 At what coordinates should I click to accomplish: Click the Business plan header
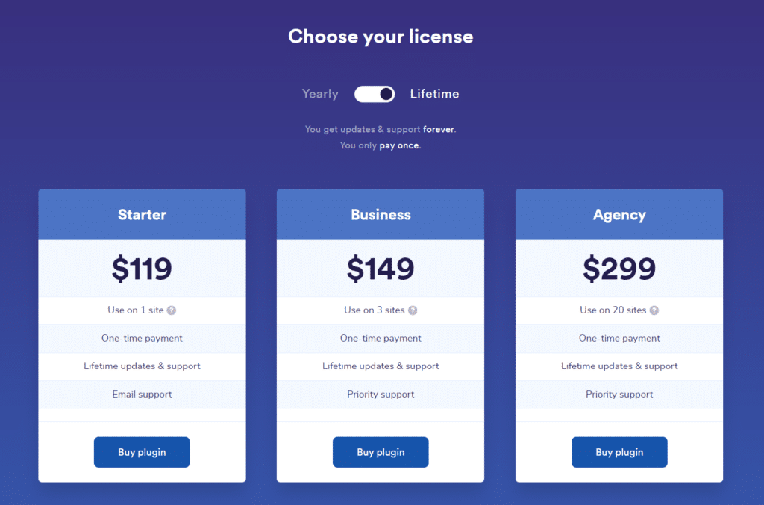tap(381, 215)
